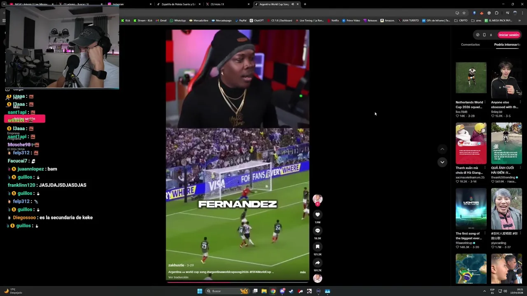The width and height of the screenshot is (527, 296).
Task: Open the Amazon bookmark
Action: click(387, 21)
